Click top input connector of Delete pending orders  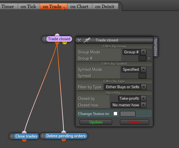pos(64,132)
